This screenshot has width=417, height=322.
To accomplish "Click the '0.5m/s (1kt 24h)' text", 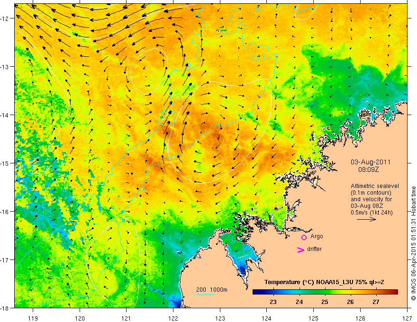I will click(372, 213).
